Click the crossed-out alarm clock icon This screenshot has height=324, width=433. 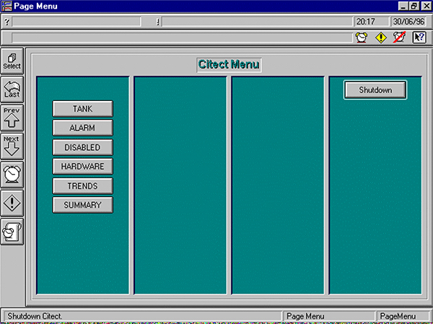coord(400,38)
